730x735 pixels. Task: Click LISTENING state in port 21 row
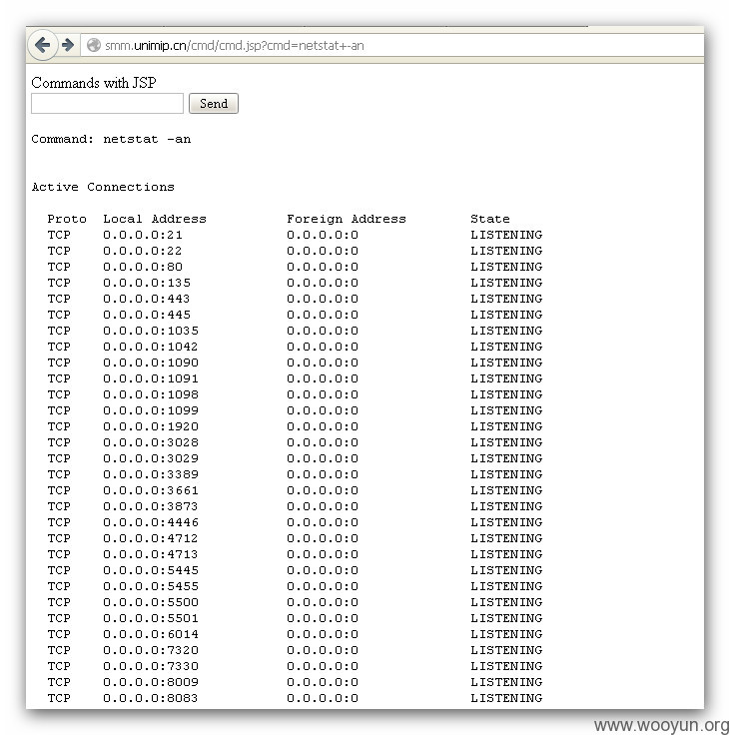(506, 235)
